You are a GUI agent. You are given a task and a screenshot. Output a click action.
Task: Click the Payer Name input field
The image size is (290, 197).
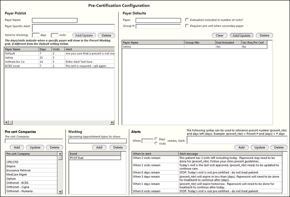(55, 20)
